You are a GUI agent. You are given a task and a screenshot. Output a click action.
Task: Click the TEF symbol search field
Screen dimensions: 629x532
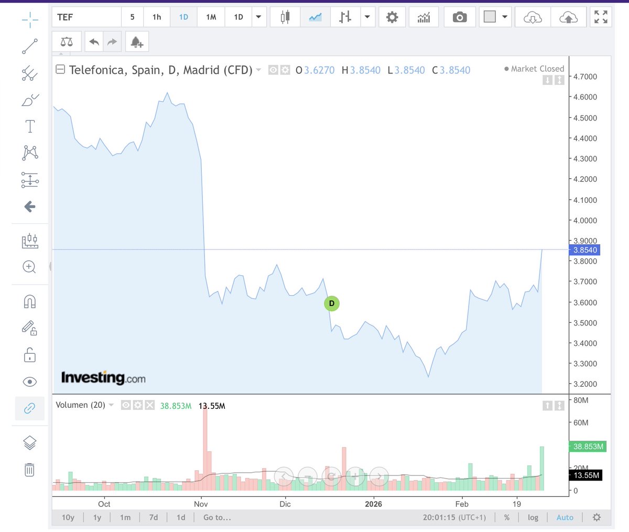click(86, 17)
